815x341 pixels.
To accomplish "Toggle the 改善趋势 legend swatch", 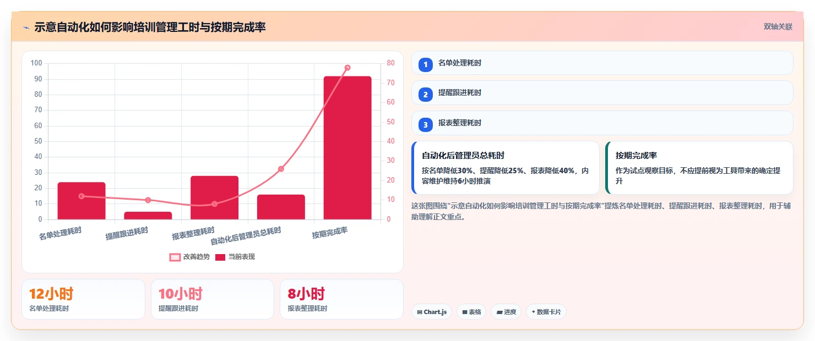I will [x=175, y=257].
